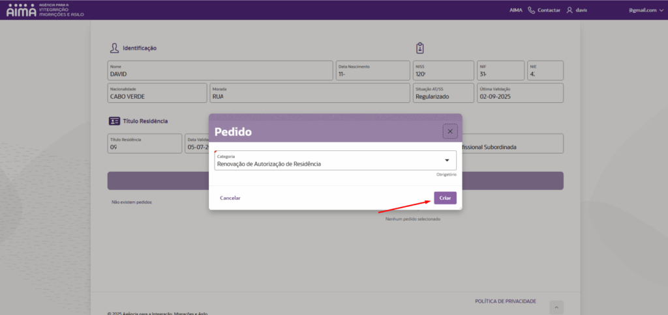Click the Identificação person icon
668x315 pixels.
[114, 48]
